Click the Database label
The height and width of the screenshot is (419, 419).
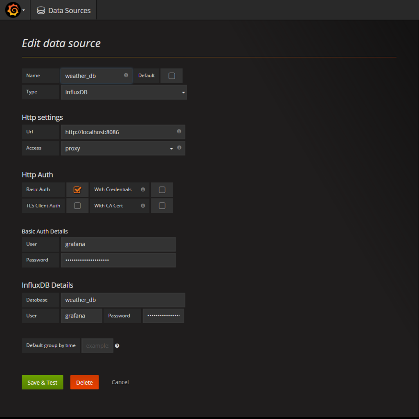click(37, 300)
